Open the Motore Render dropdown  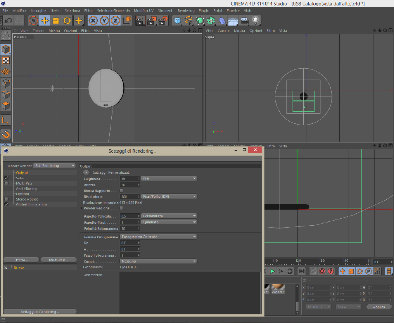pos(54,166)
